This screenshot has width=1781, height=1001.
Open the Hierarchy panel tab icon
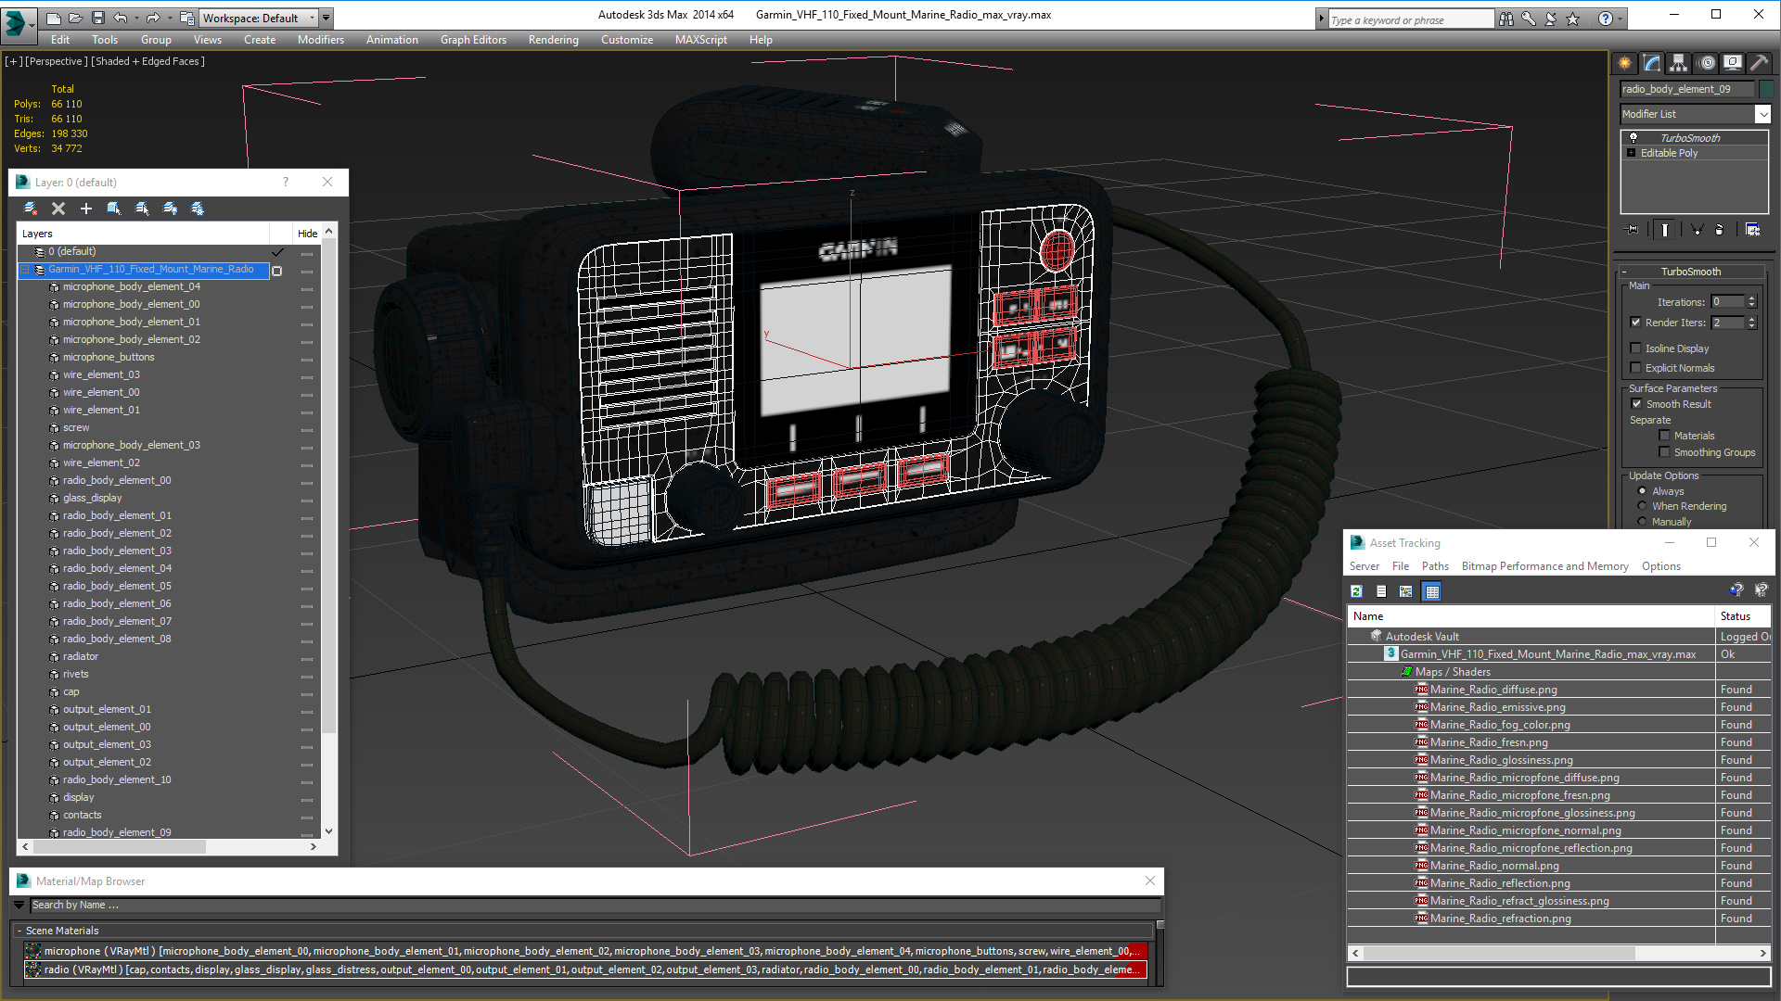coord(1679,63)
